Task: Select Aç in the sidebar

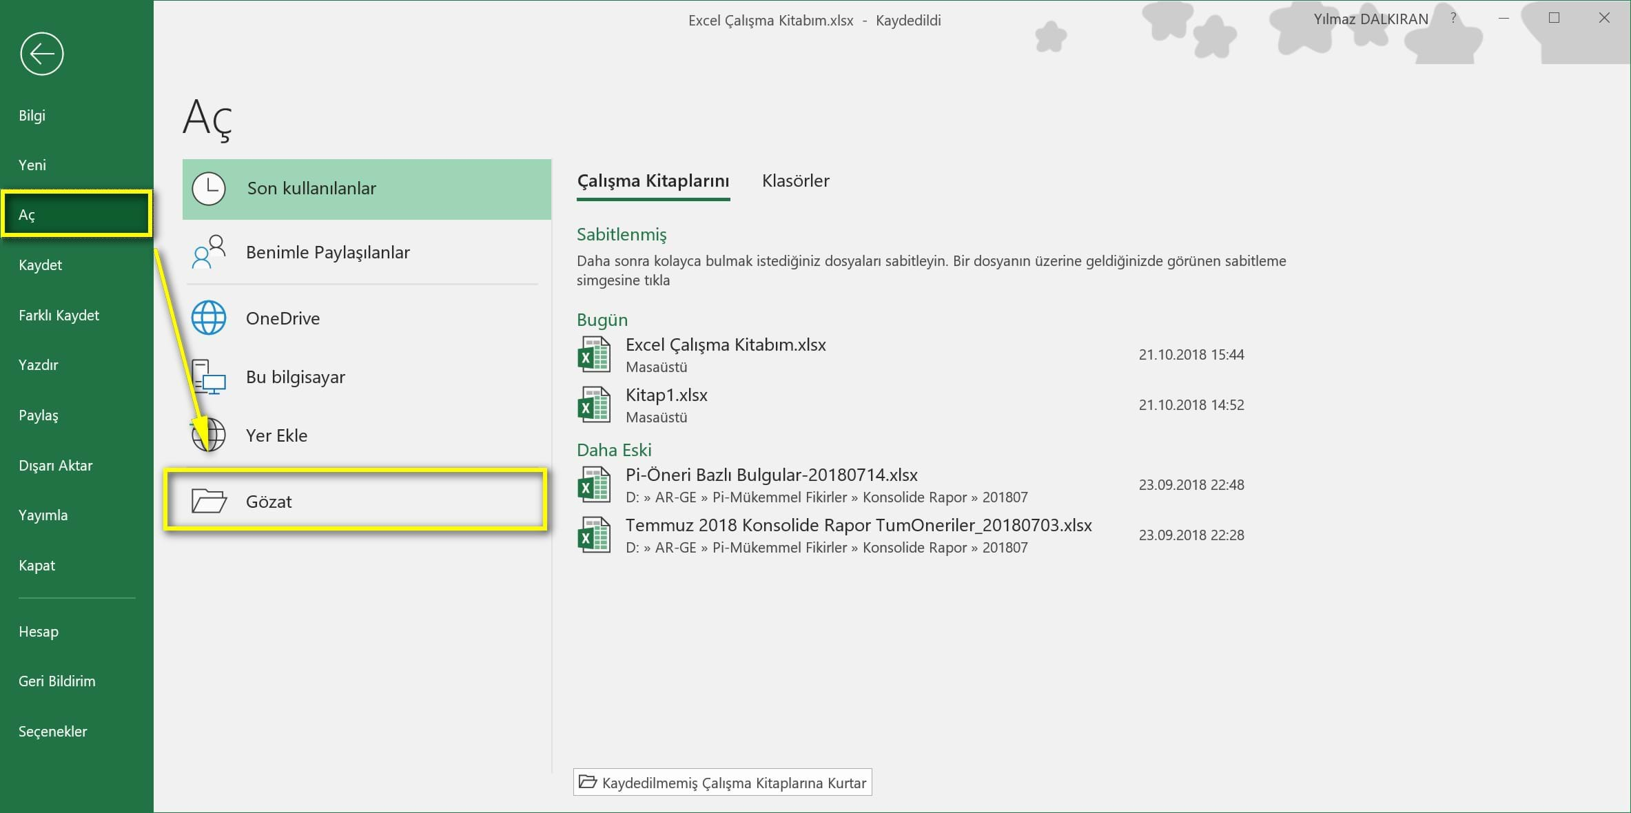Action: 76,215
